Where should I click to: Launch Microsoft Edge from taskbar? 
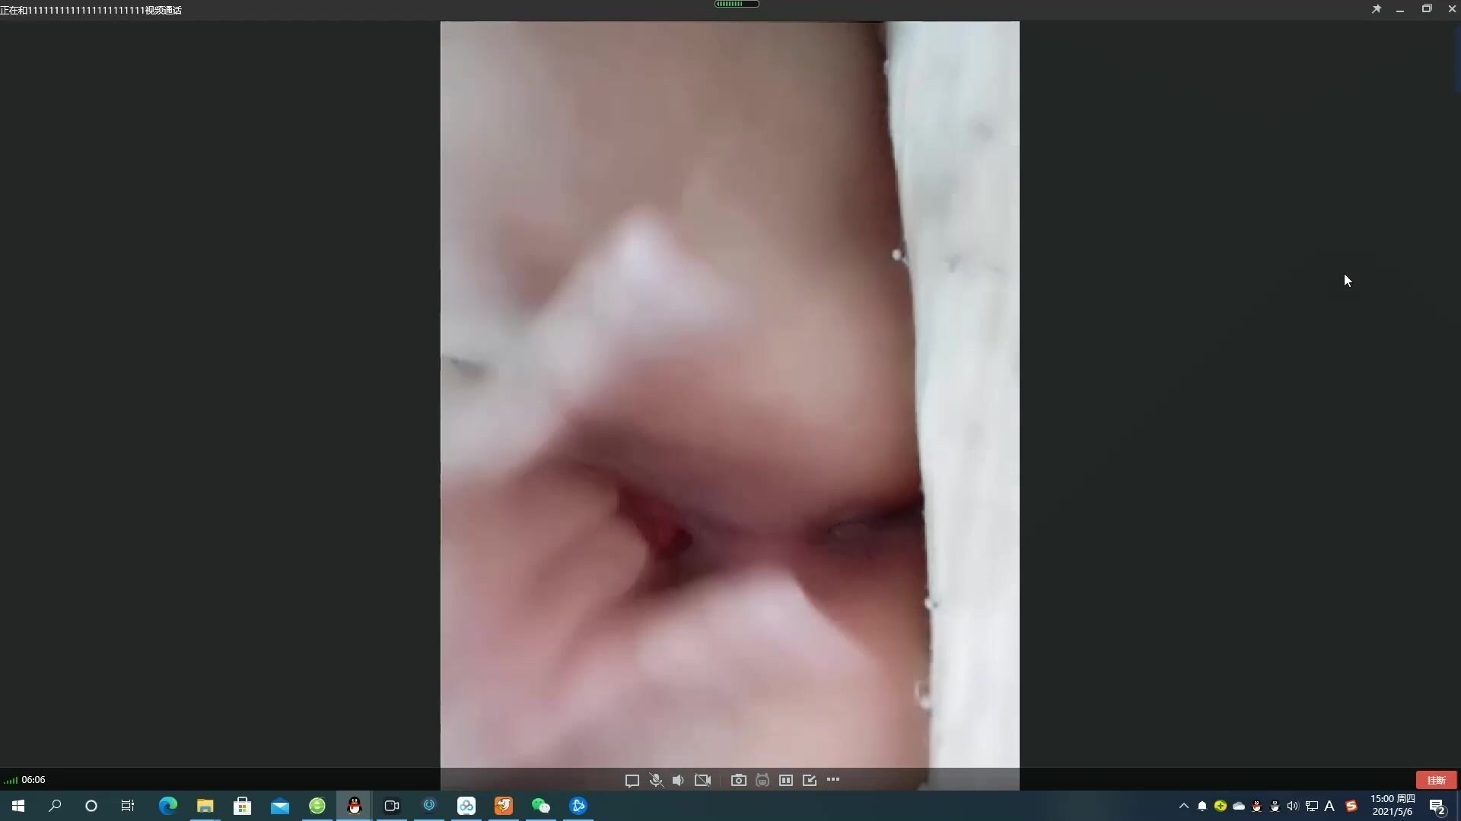tap(167, 806)
